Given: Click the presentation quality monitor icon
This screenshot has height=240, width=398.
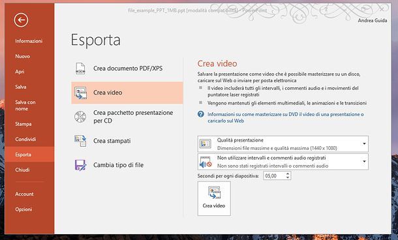Looking at the screenshot, I should [x=205, y=144].
